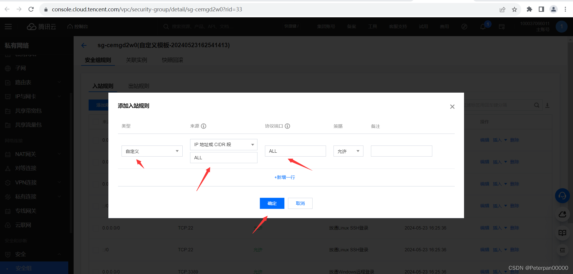Click the Tencent Cloud logo
This screenshot has width=573, height=274.
[x=41, y=27]
